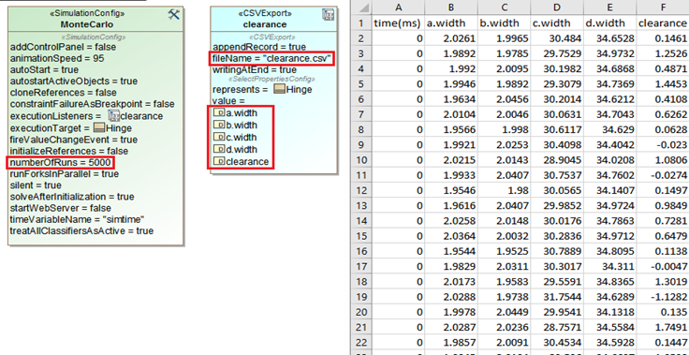Viewport: 689px width, 355px height.
Task: Select the d.width property icon
Action: click(x=218, y=149)
